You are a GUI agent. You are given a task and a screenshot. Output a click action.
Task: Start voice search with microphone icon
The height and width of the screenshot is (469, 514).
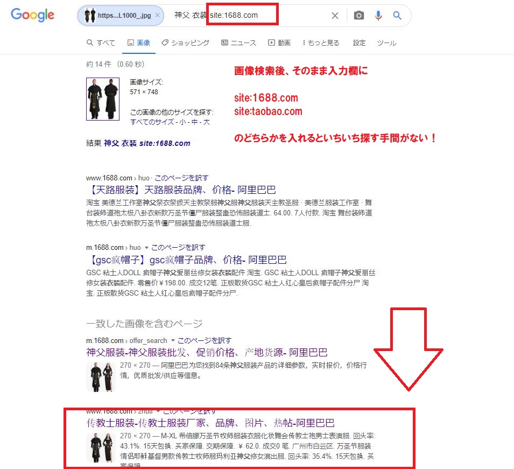(378, 16)
